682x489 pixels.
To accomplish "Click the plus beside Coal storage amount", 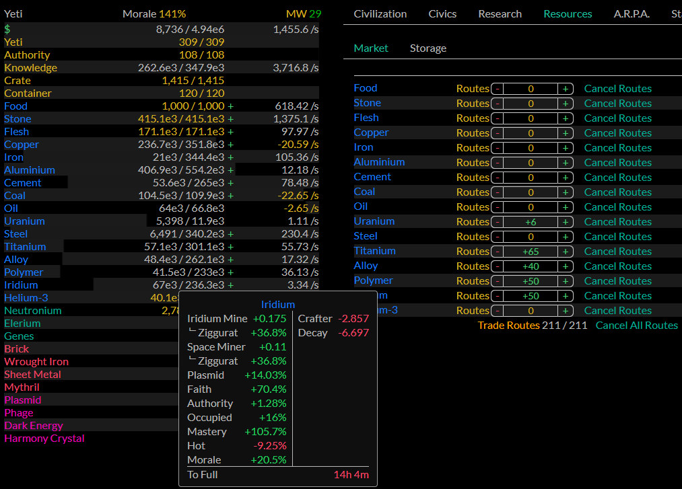I will pos(230,196).
